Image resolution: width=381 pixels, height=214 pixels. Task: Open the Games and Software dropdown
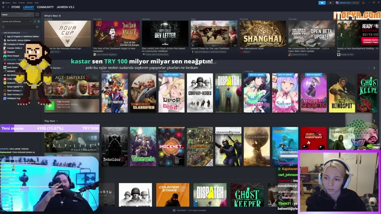tap(16, 21)
